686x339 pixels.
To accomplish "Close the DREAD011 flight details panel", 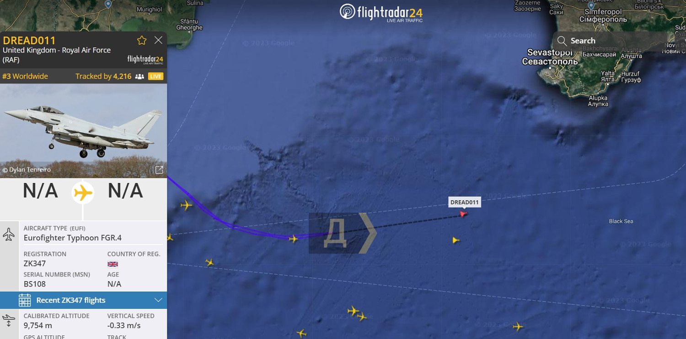I will (158, 40).
